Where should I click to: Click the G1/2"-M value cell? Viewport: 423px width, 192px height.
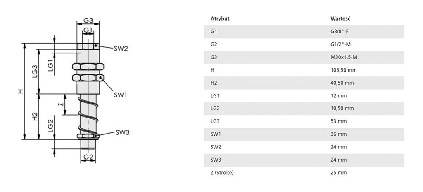click(x=340, y=44)
